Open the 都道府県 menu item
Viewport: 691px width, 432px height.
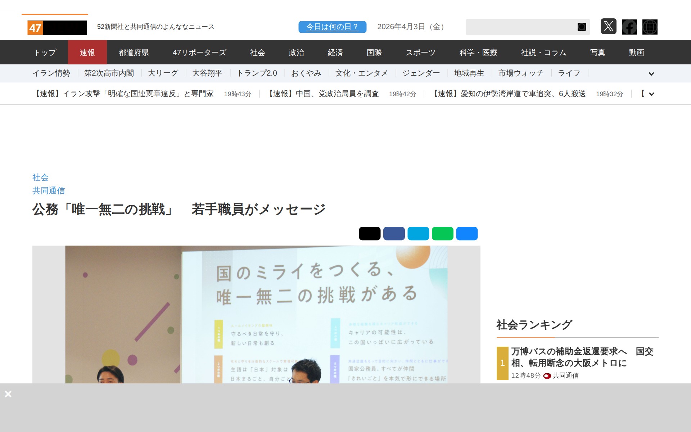click(x=134, y=53)
